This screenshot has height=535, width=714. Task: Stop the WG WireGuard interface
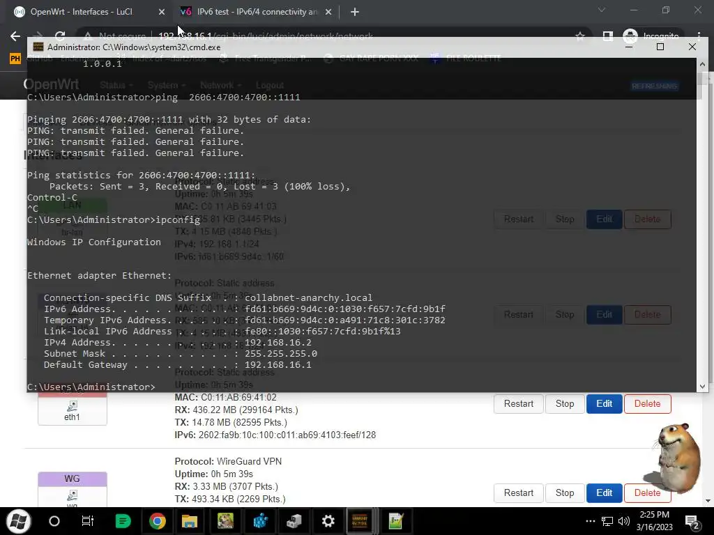pos(565,493)
